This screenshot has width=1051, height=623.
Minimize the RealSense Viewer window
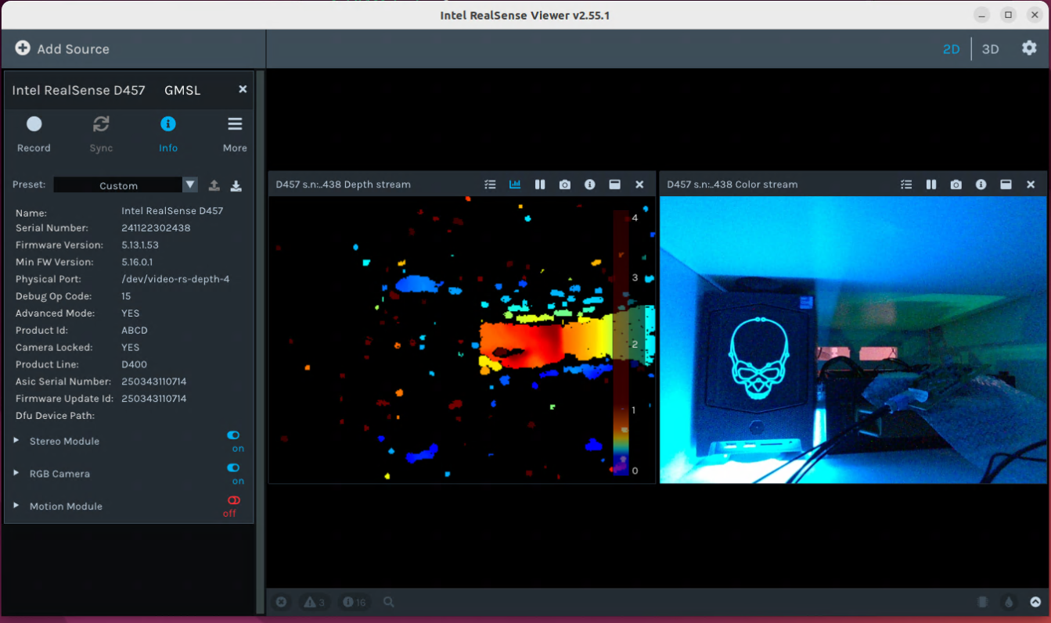point(981,15)
